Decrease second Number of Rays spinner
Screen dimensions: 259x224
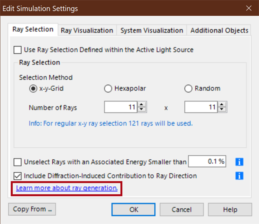[x=222, y=110]
